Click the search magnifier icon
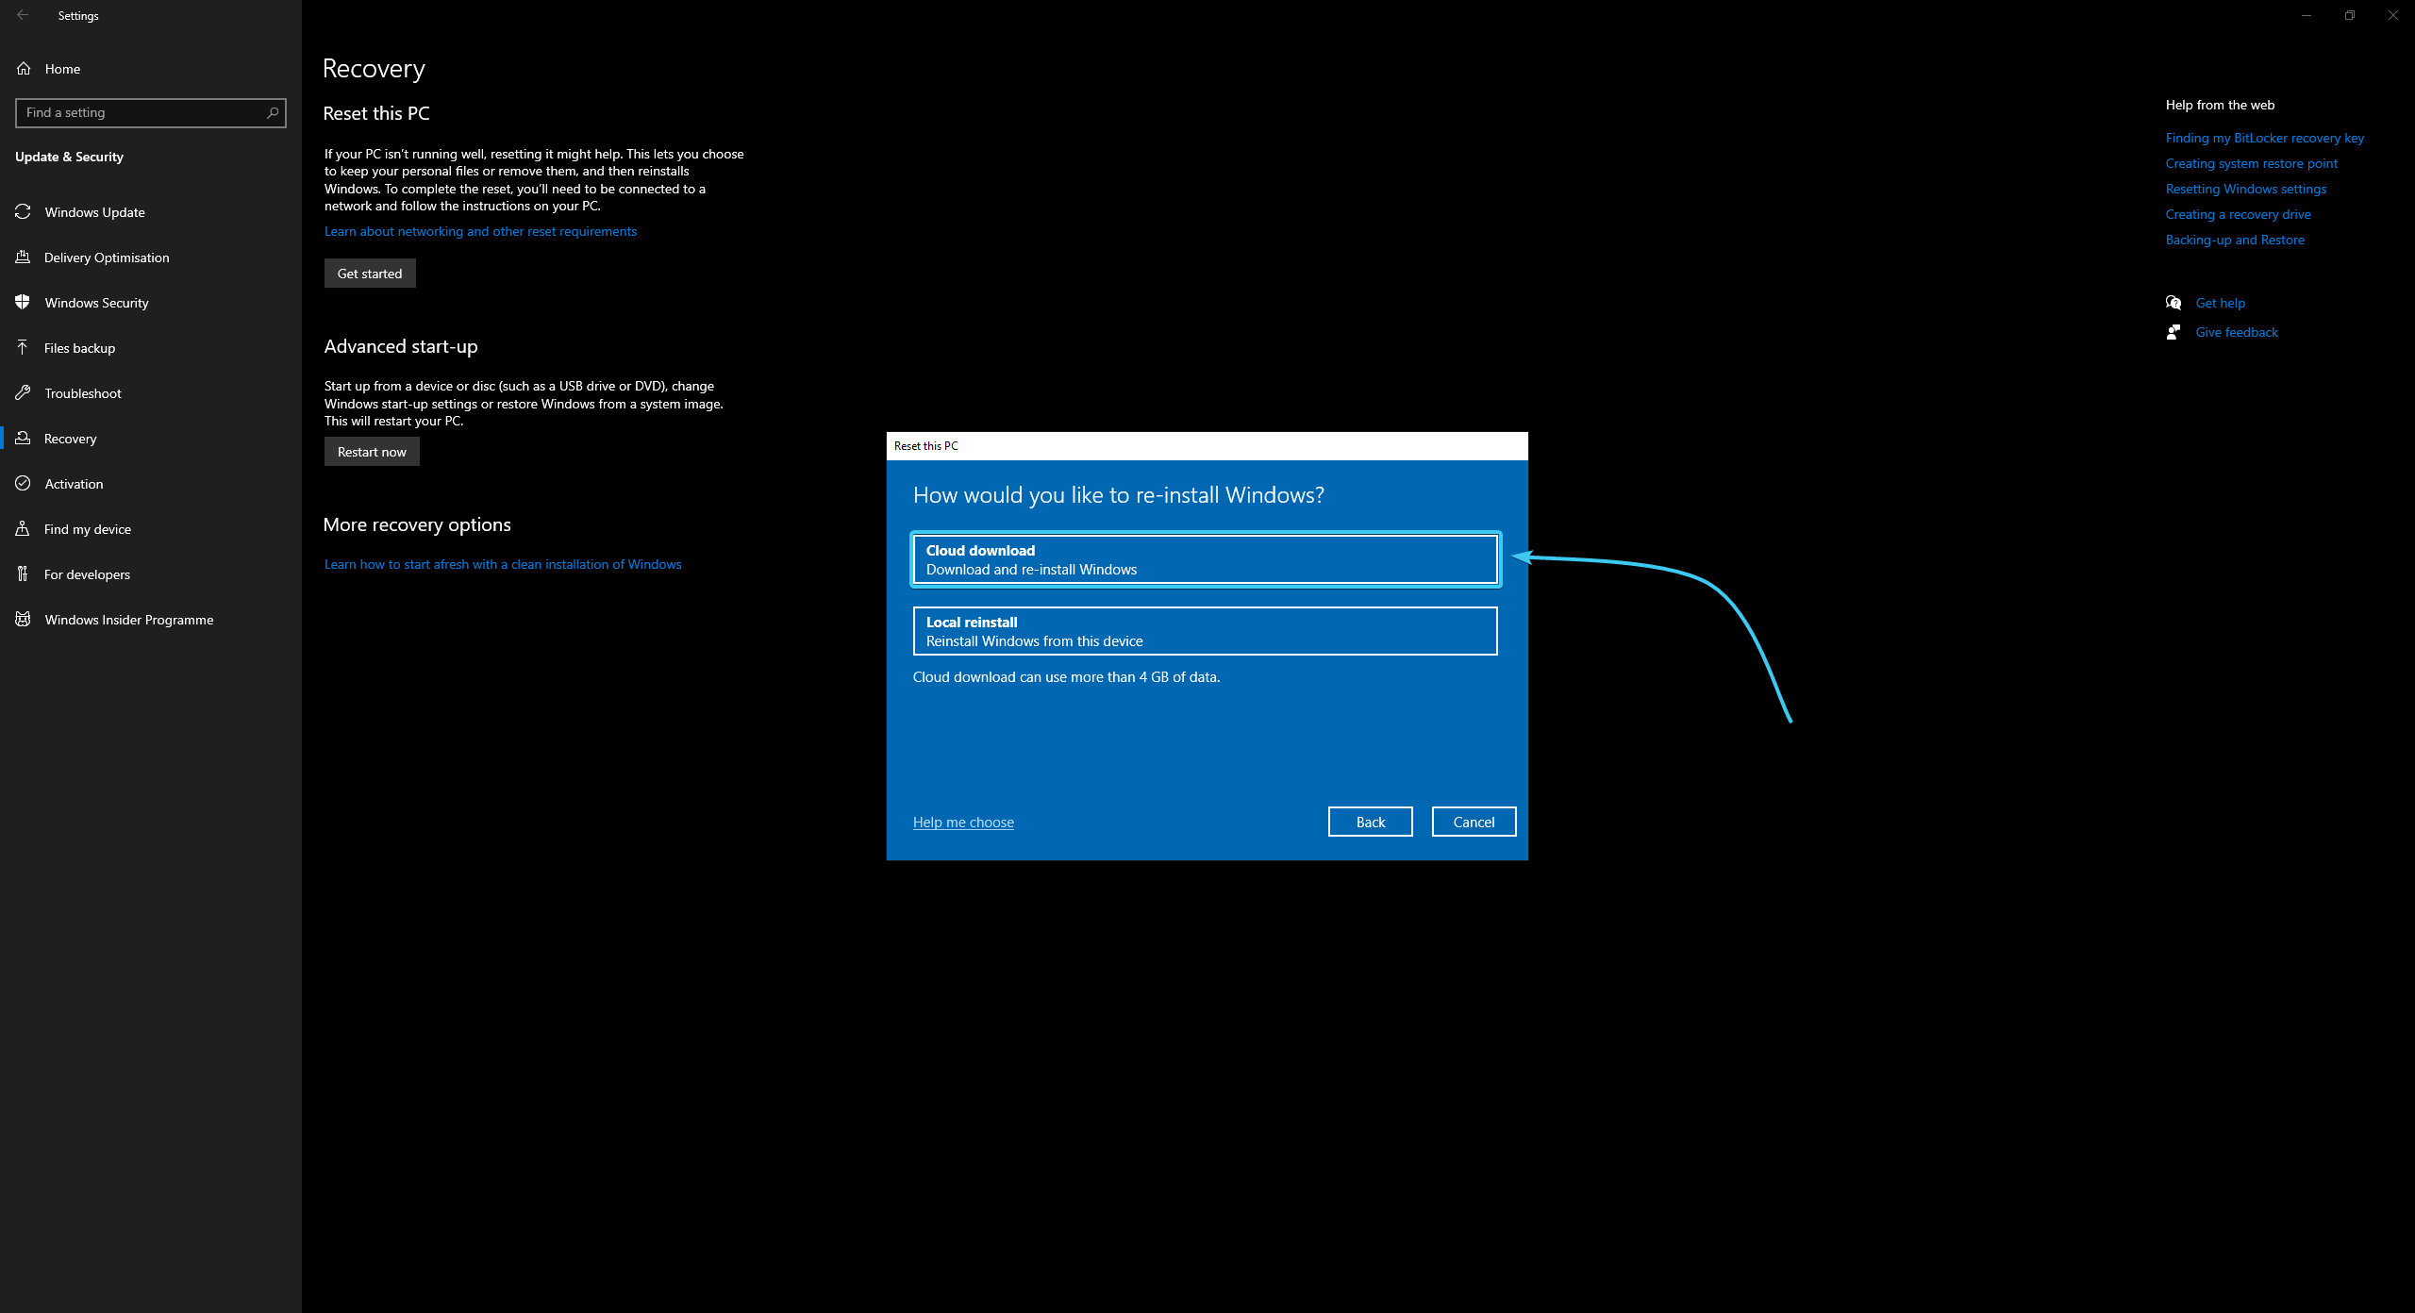Screen dimensions: 2415x1313 tap(273, 112)
